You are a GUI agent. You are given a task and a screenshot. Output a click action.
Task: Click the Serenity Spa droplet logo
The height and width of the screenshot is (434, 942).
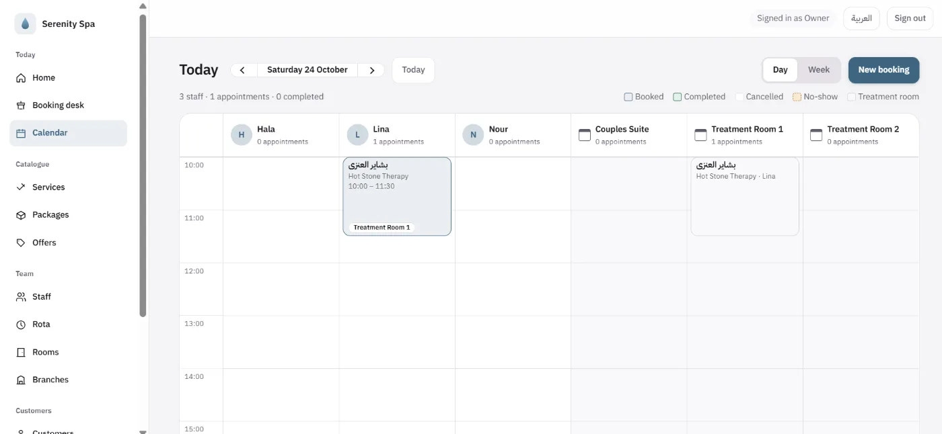(26, 24)
